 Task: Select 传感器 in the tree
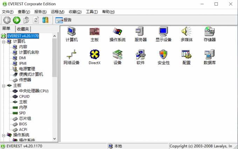tap(25, 80)
